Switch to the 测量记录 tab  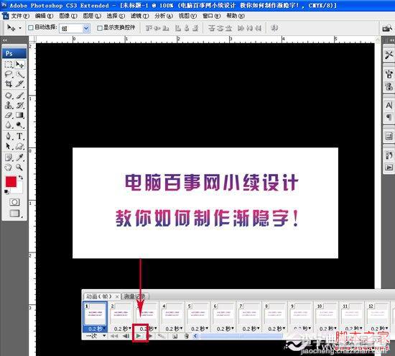(x=135, y=296)
